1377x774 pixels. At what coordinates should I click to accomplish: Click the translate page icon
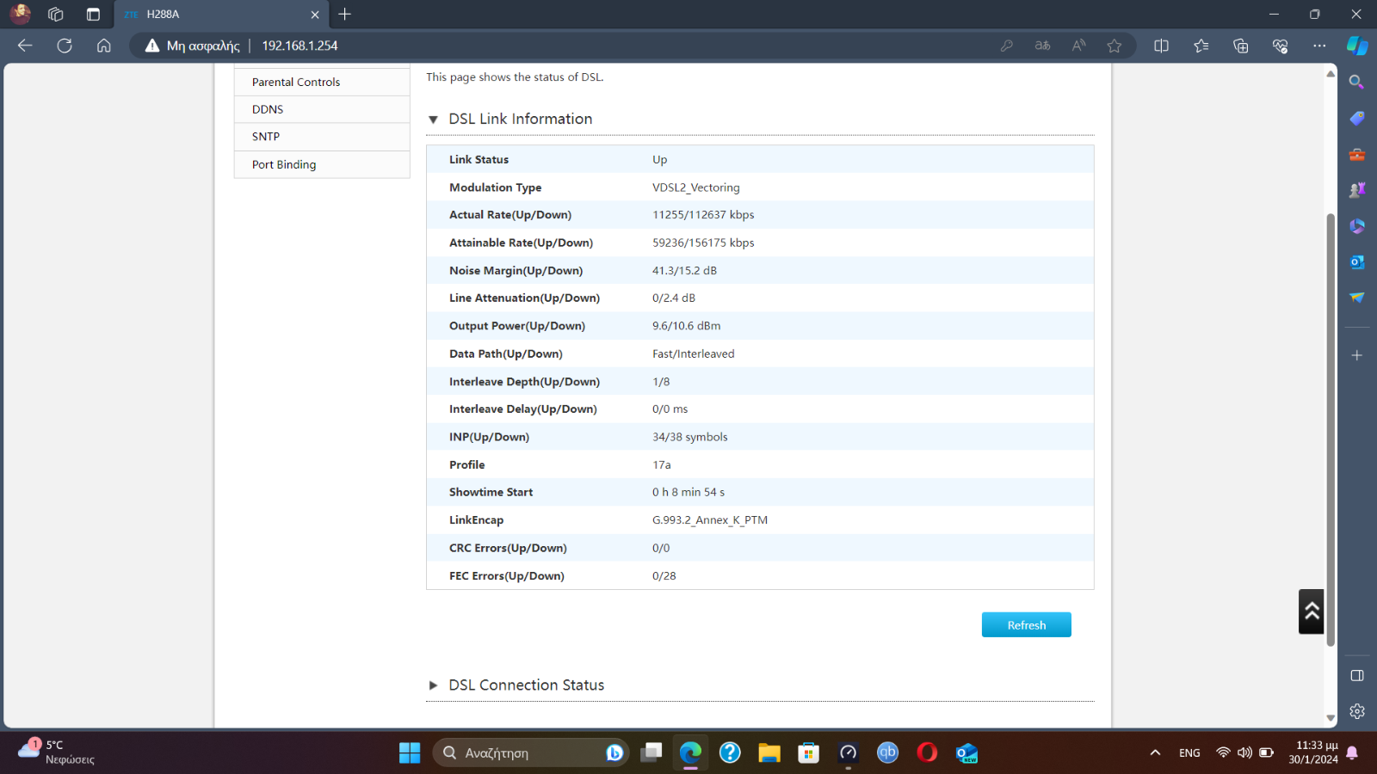[x=1042, y=46]
